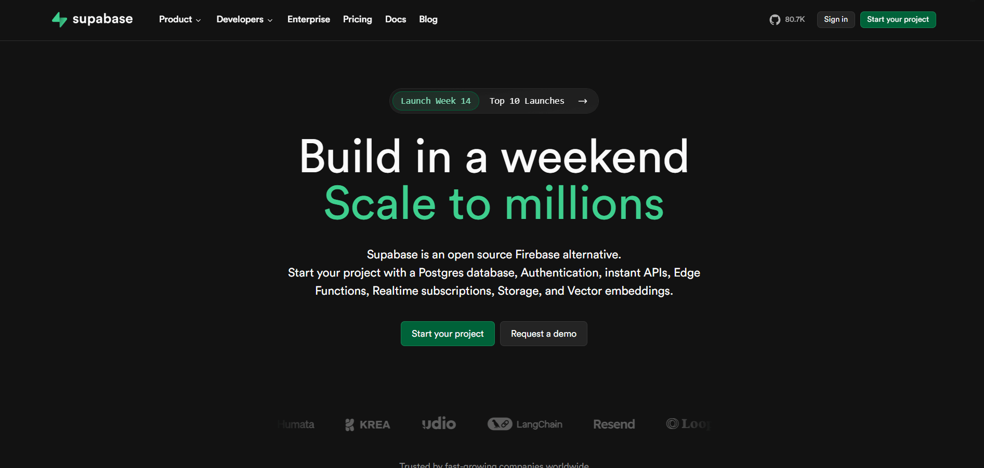
Task: Open the Docs link in navigation
Action: click(396, 20)
